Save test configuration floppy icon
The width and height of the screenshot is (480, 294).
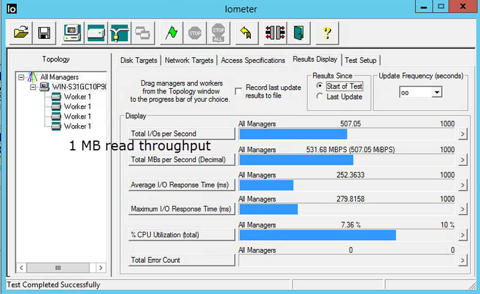(x=44, y=33)
